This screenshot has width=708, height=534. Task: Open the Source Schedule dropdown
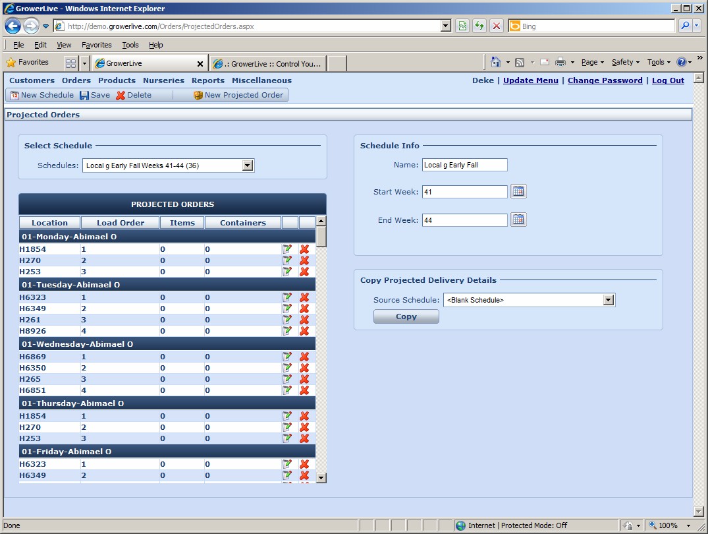[608, 300]
